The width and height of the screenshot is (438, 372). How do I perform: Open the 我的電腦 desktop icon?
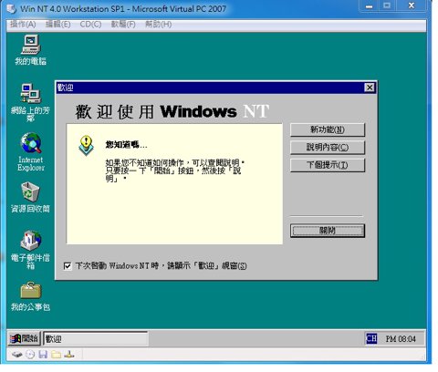[30, 50]
